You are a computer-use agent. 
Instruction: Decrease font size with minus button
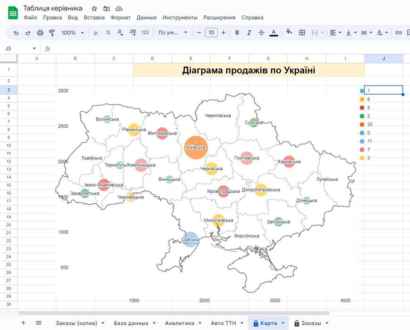199,33
